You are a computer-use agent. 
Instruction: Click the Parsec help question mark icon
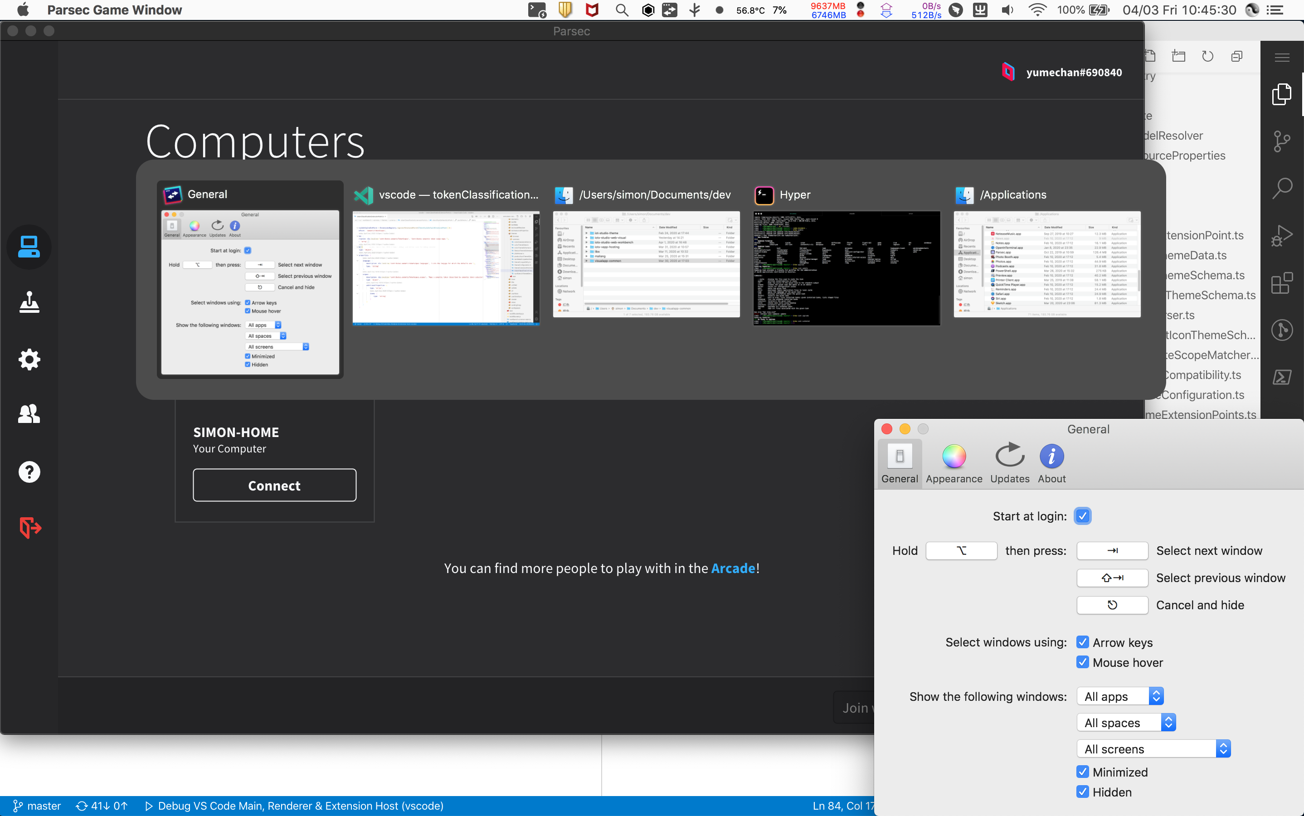[x=29, y=471]
